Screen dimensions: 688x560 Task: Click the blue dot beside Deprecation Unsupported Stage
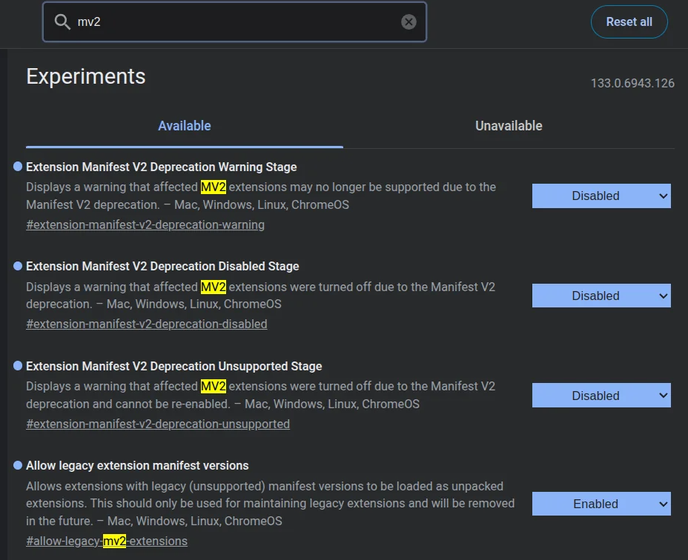click(18, 366)
